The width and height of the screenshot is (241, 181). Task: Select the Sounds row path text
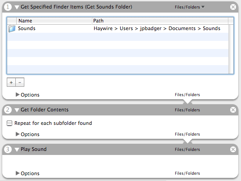tap(157, 28)
